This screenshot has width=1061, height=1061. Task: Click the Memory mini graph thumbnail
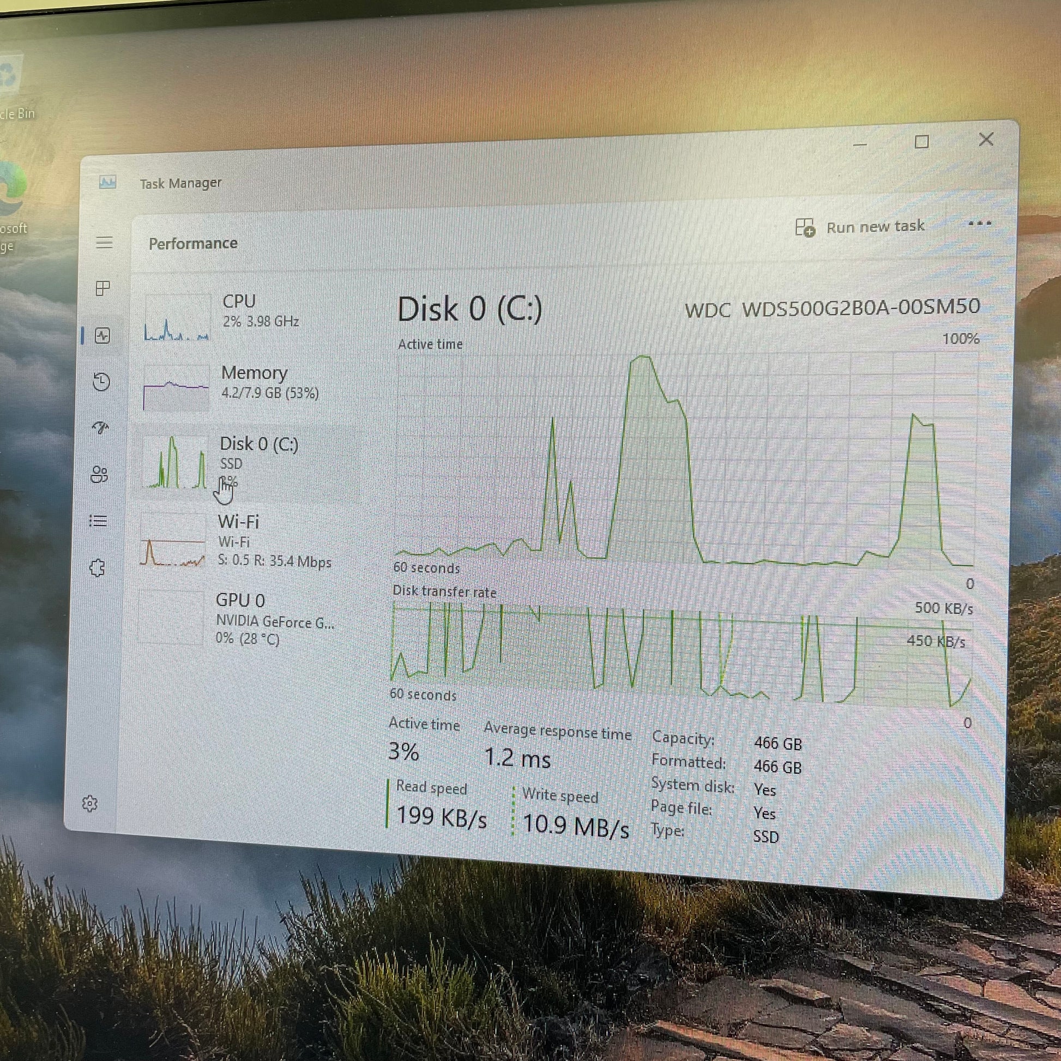click(x=176, y=388)
